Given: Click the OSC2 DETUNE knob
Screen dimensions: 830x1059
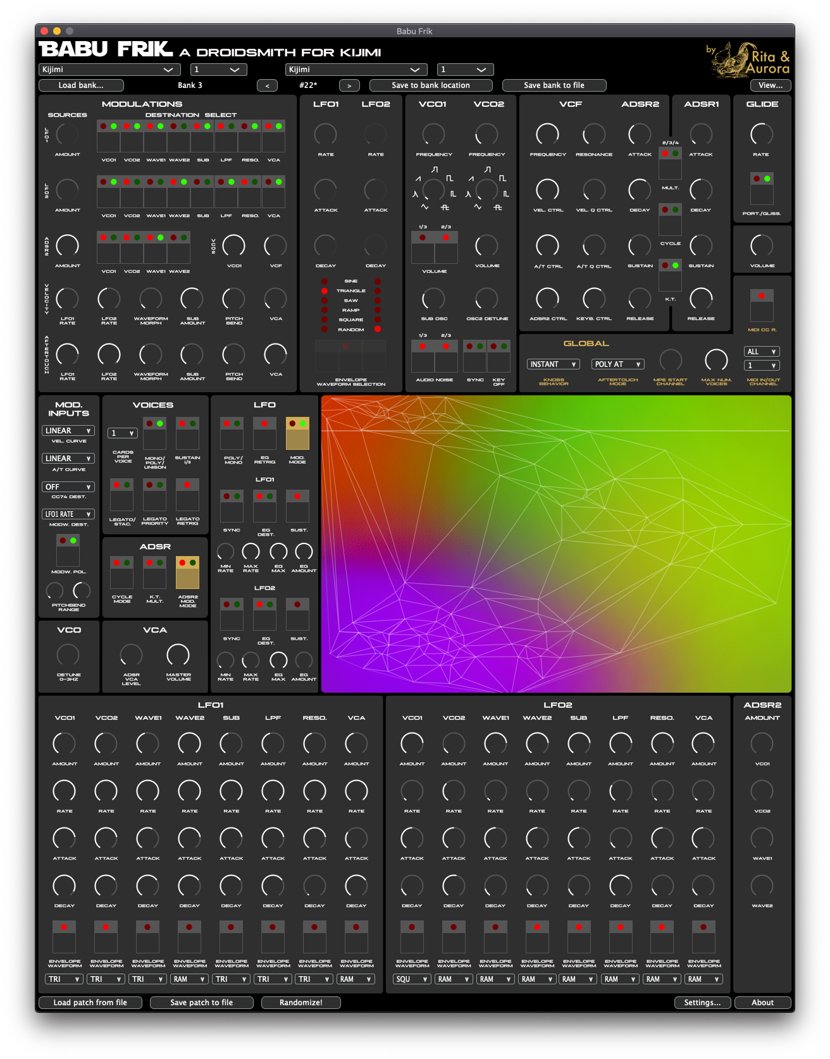Looking at the screenshot, I should pyautogui.click(x=486, y=299).
